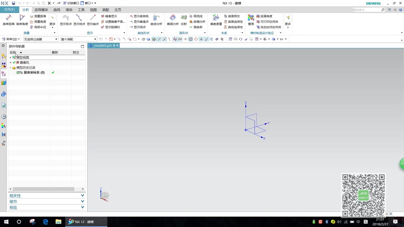Click the navigator settings gear icon
The image size is (404, 227).
[3, 46]
